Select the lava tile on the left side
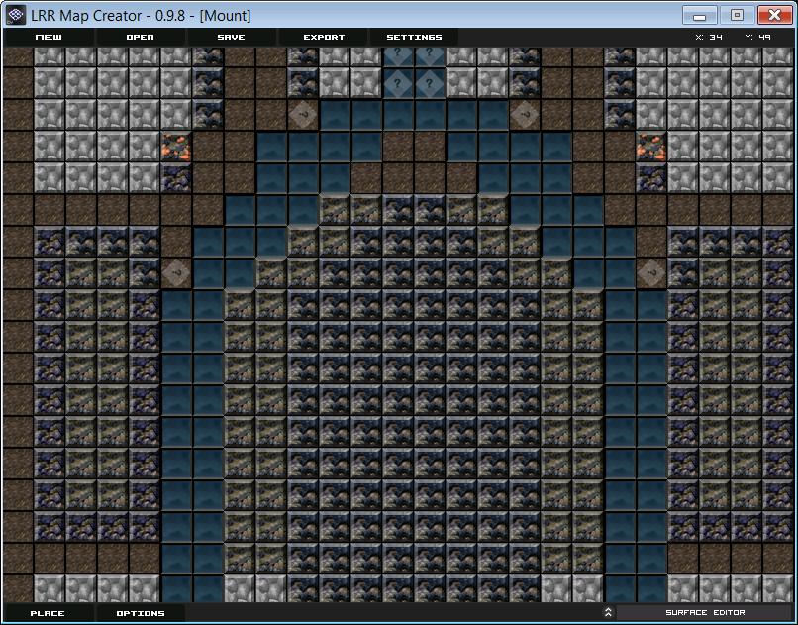This screenshot has height=625, width=798. coord(176,147)
